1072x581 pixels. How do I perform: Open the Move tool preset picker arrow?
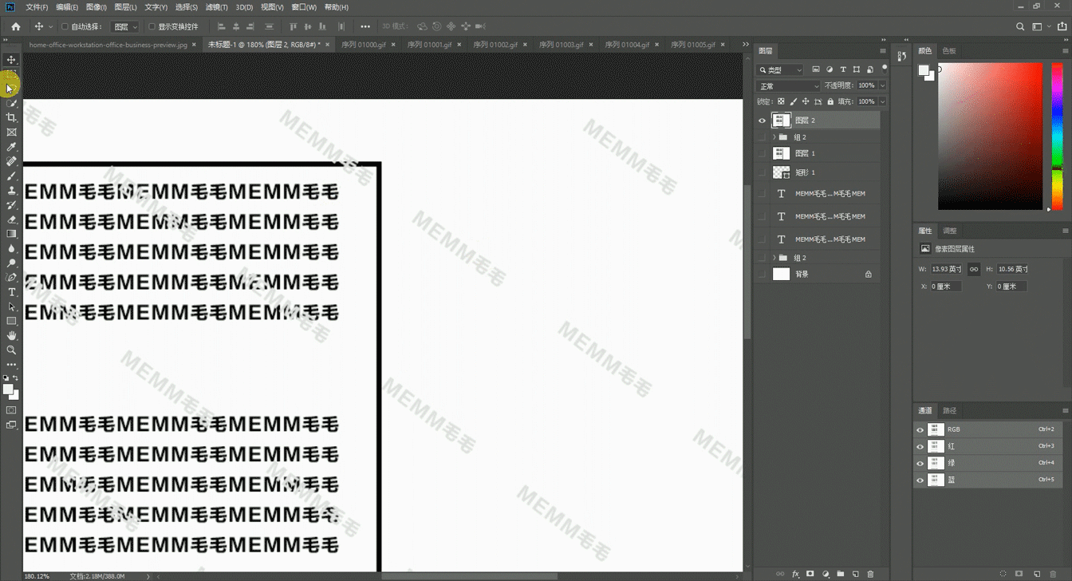click(x=50, y=26)
